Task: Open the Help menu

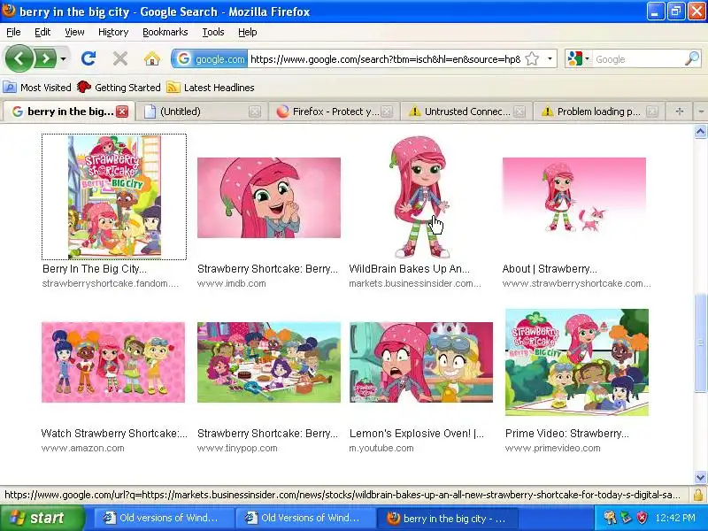Action: 248,32
